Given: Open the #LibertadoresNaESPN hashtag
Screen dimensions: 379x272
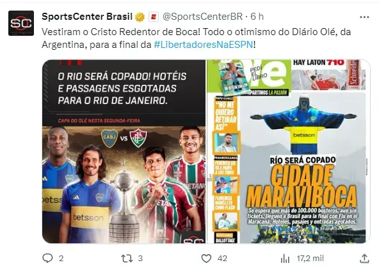Looking at the screenshot, I should [204, 45].
